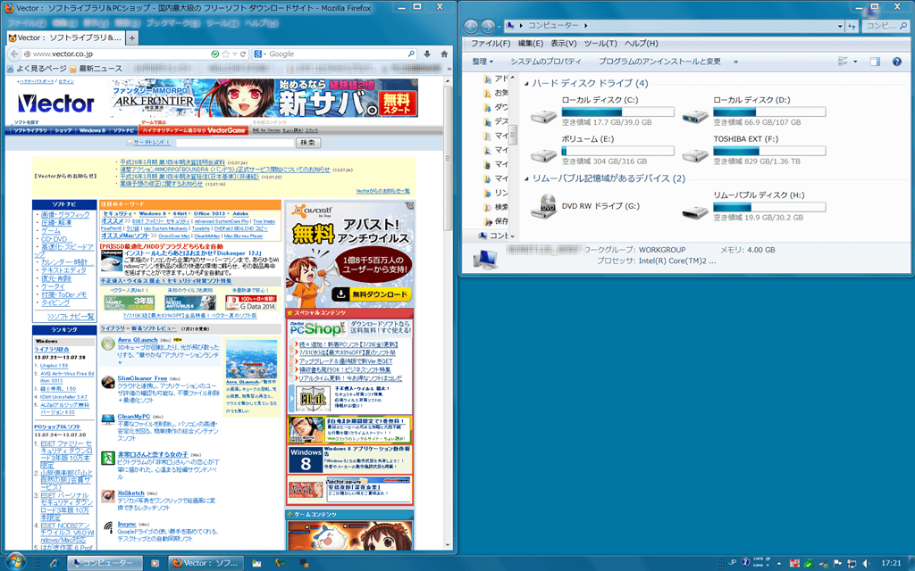This screenshot has width=915, height=571.
Task: Open Explorer help via question mark icon
Action: pos(897,62)
